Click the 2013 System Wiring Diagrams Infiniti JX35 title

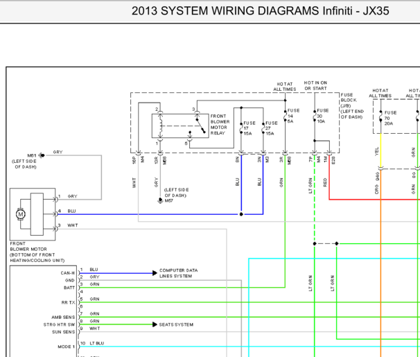click(x=261, y=11)
